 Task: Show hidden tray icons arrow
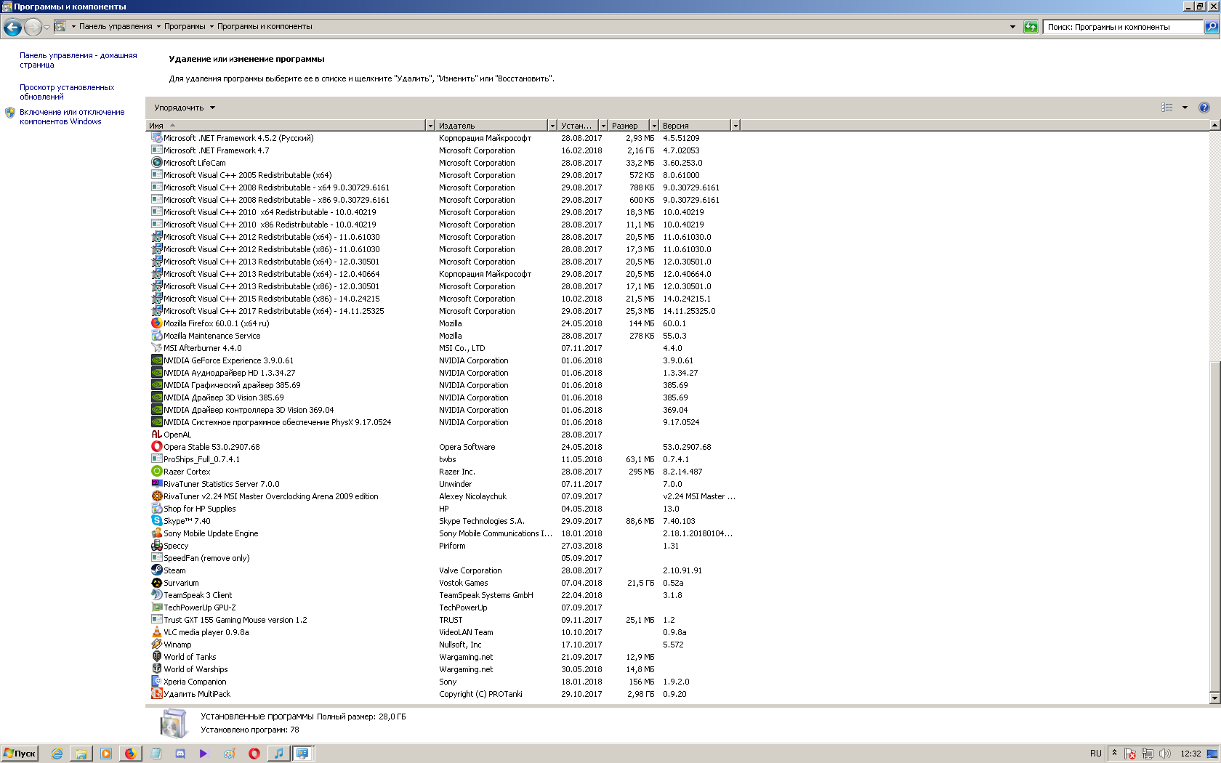point(1114,754)
